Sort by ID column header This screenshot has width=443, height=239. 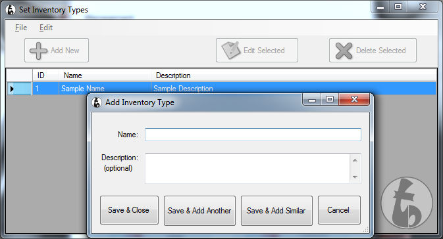(x=45, y=76)
